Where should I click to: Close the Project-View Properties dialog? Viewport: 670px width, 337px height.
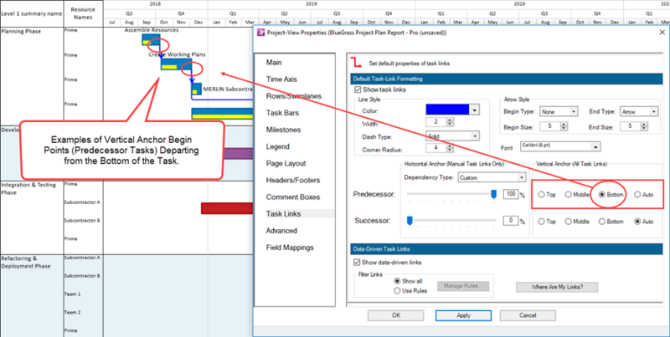662,33
